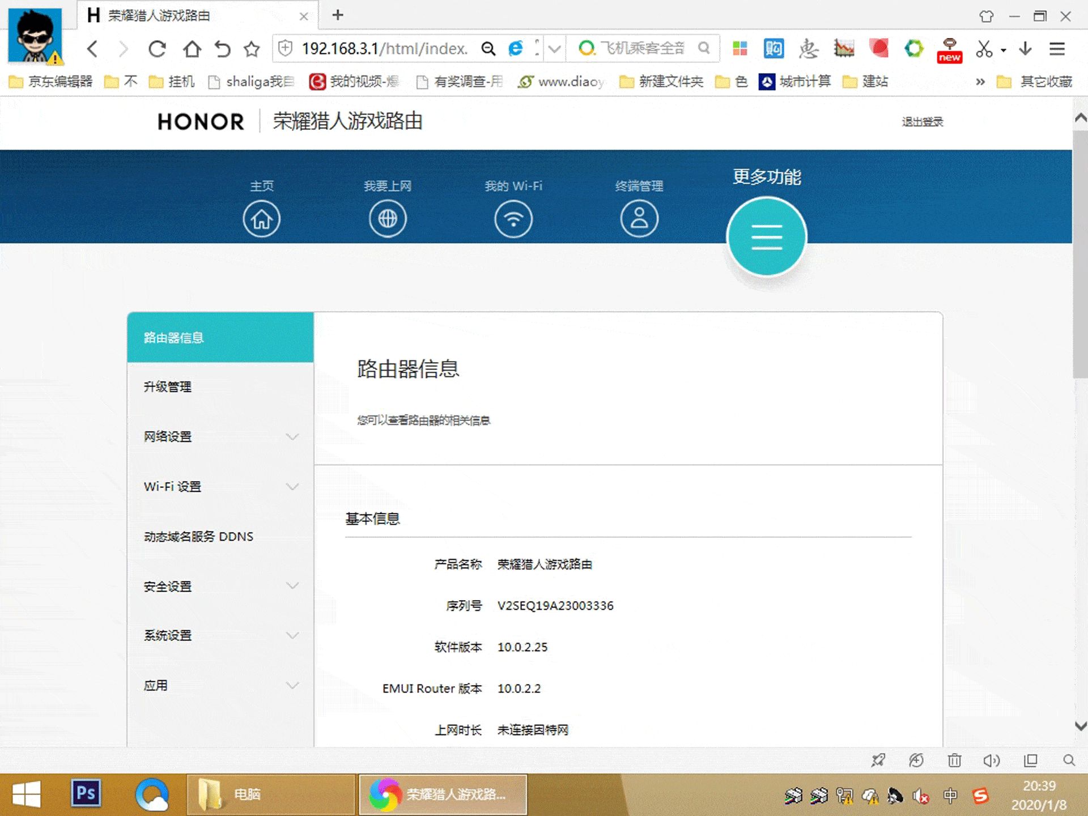Reload the page with the refresh icon

click(157, 49)
